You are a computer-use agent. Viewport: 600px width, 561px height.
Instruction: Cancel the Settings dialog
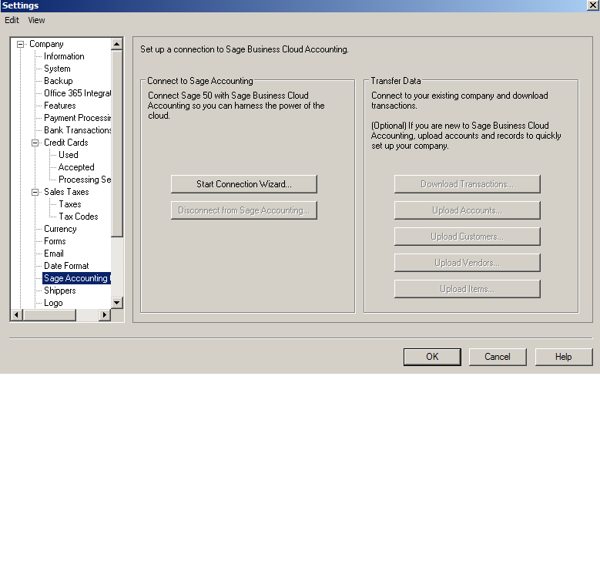click(x=498, y=357)
